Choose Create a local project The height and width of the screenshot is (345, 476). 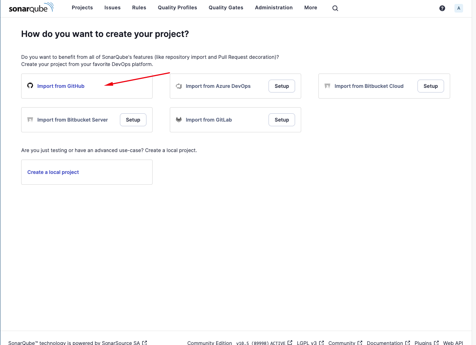(53, 172)
